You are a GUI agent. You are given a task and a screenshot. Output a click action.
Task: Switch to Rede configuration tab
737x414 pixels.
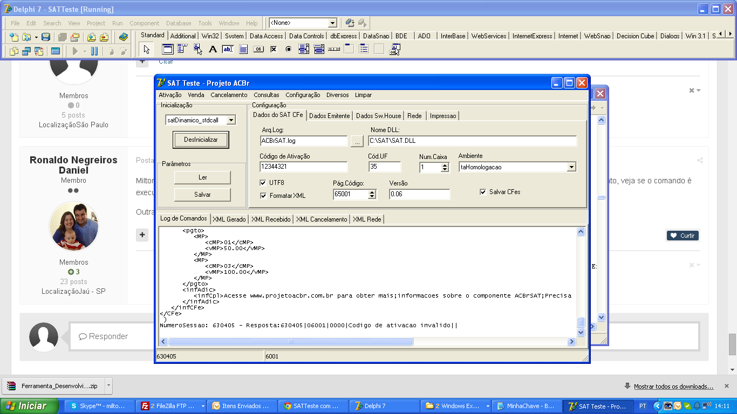point(414,116)
